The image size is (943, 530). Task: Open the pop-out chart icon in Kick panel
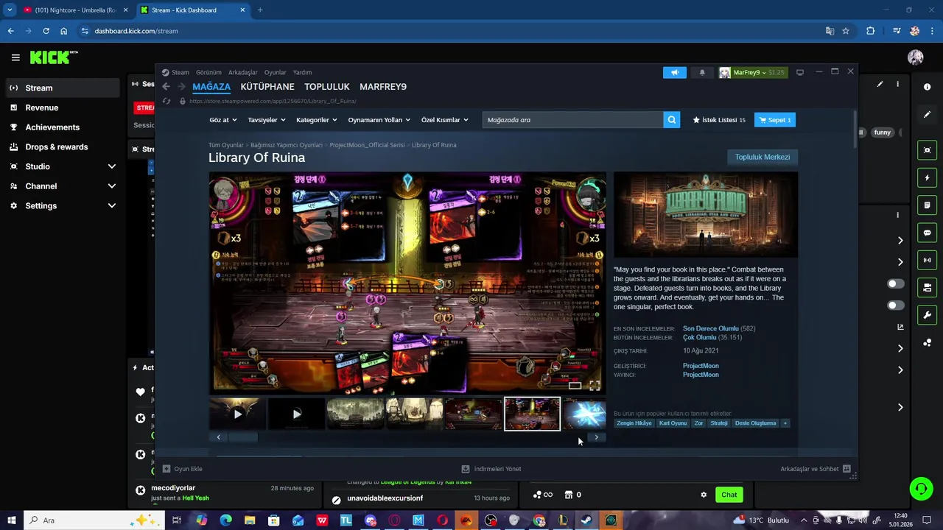pyautogui.click(x=900, y=327)
